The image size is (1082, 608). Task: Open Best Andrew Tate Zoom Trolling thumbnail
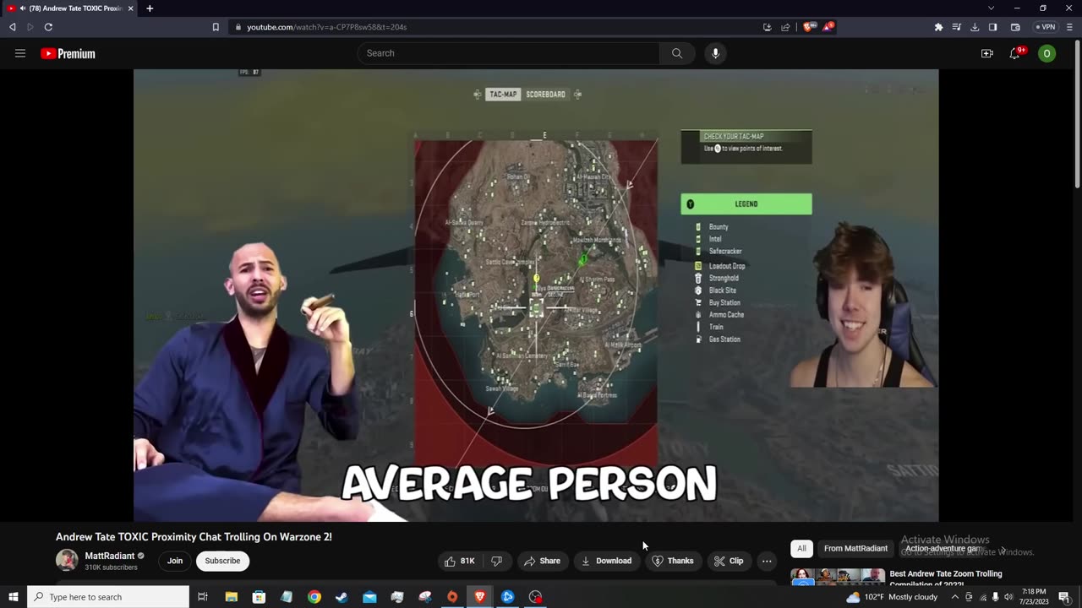click(x=838, y=578)
